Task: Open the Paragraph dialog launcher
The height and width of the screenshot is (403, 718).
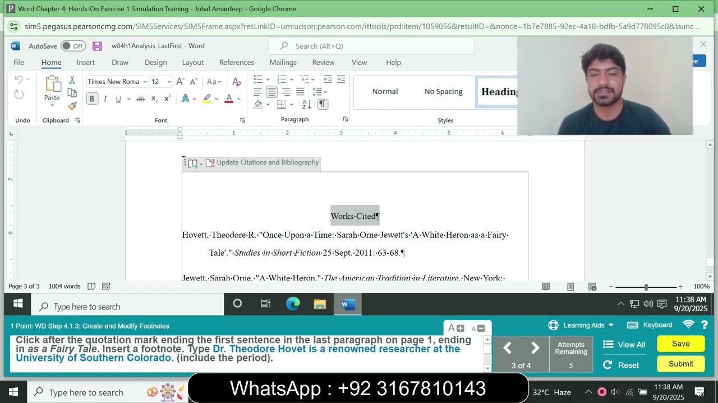Action: coord(345,119)
